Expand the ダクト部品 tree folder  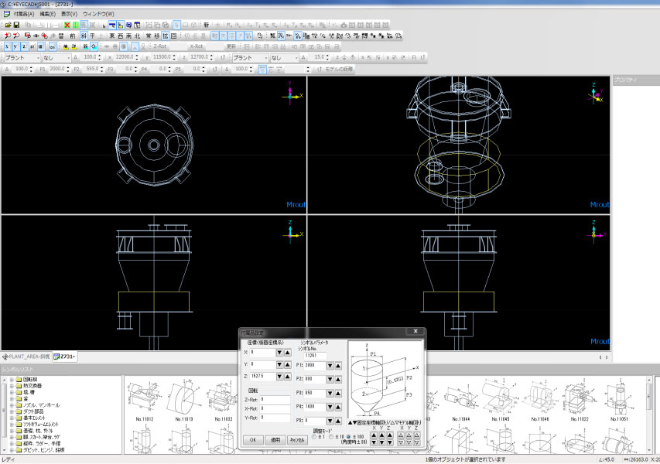pos(12,411)
